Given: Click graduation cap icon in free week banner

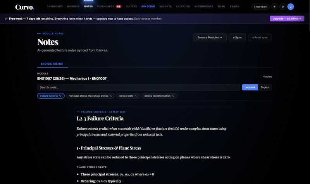Looking at the screenshot, I should [7, 19].
